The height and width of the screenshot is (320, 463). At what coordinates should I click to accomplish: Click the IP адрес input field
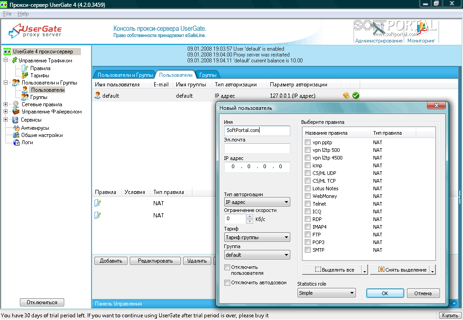[257, 166]
